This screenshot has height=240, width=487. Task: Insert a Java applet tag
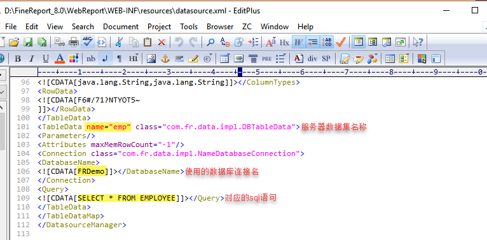tap(359, 59)
